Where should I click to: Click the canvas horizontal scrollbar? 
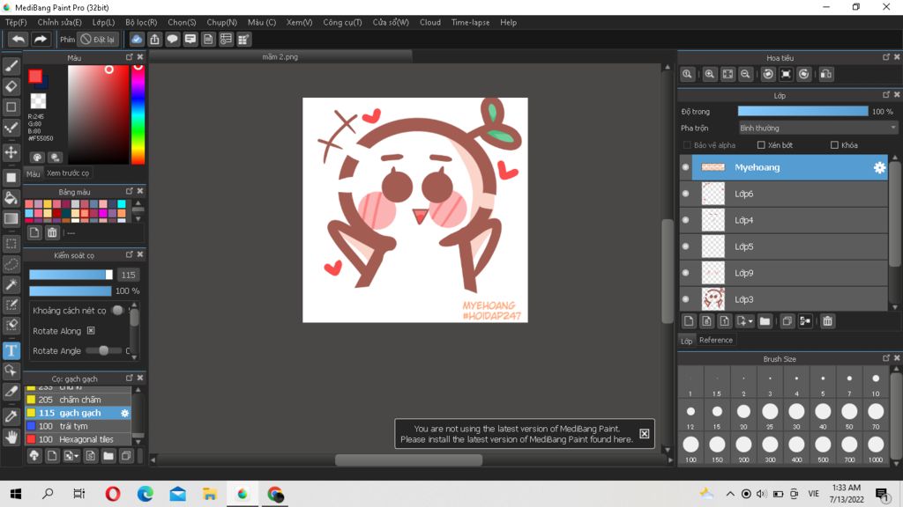point(409,459)
